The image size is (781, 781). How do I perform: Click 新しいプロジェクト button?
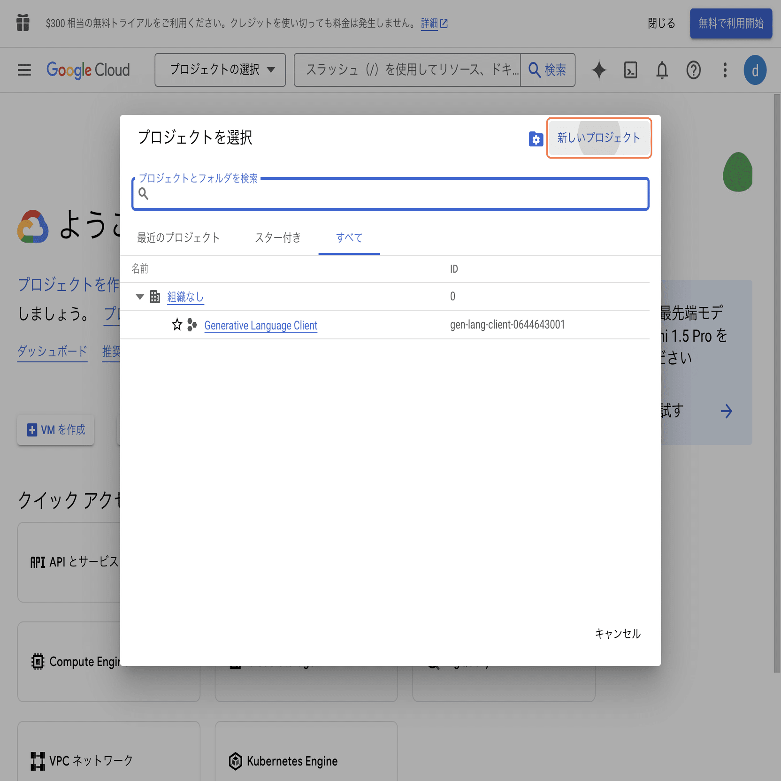pyautogui.click(x=599, y=138)
